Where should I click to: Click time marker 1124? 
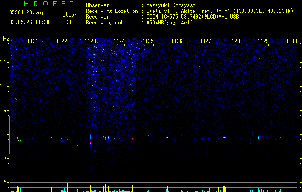[119, 41]
